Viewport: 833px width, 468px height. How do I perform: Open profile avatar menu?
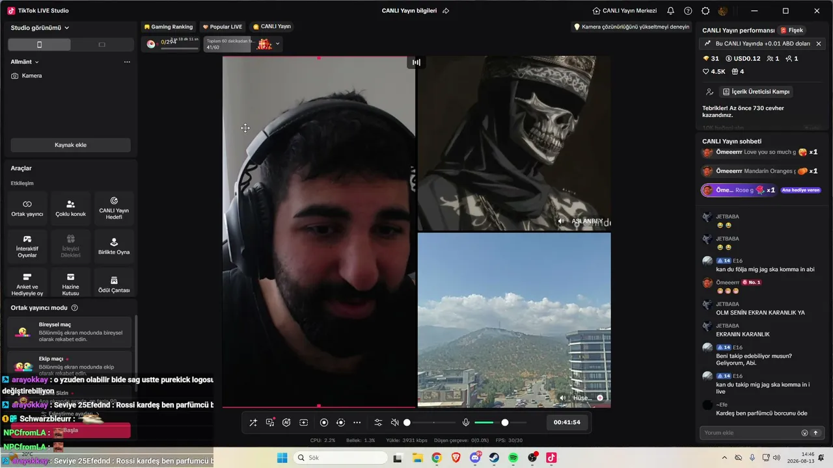tap(723, 10)
